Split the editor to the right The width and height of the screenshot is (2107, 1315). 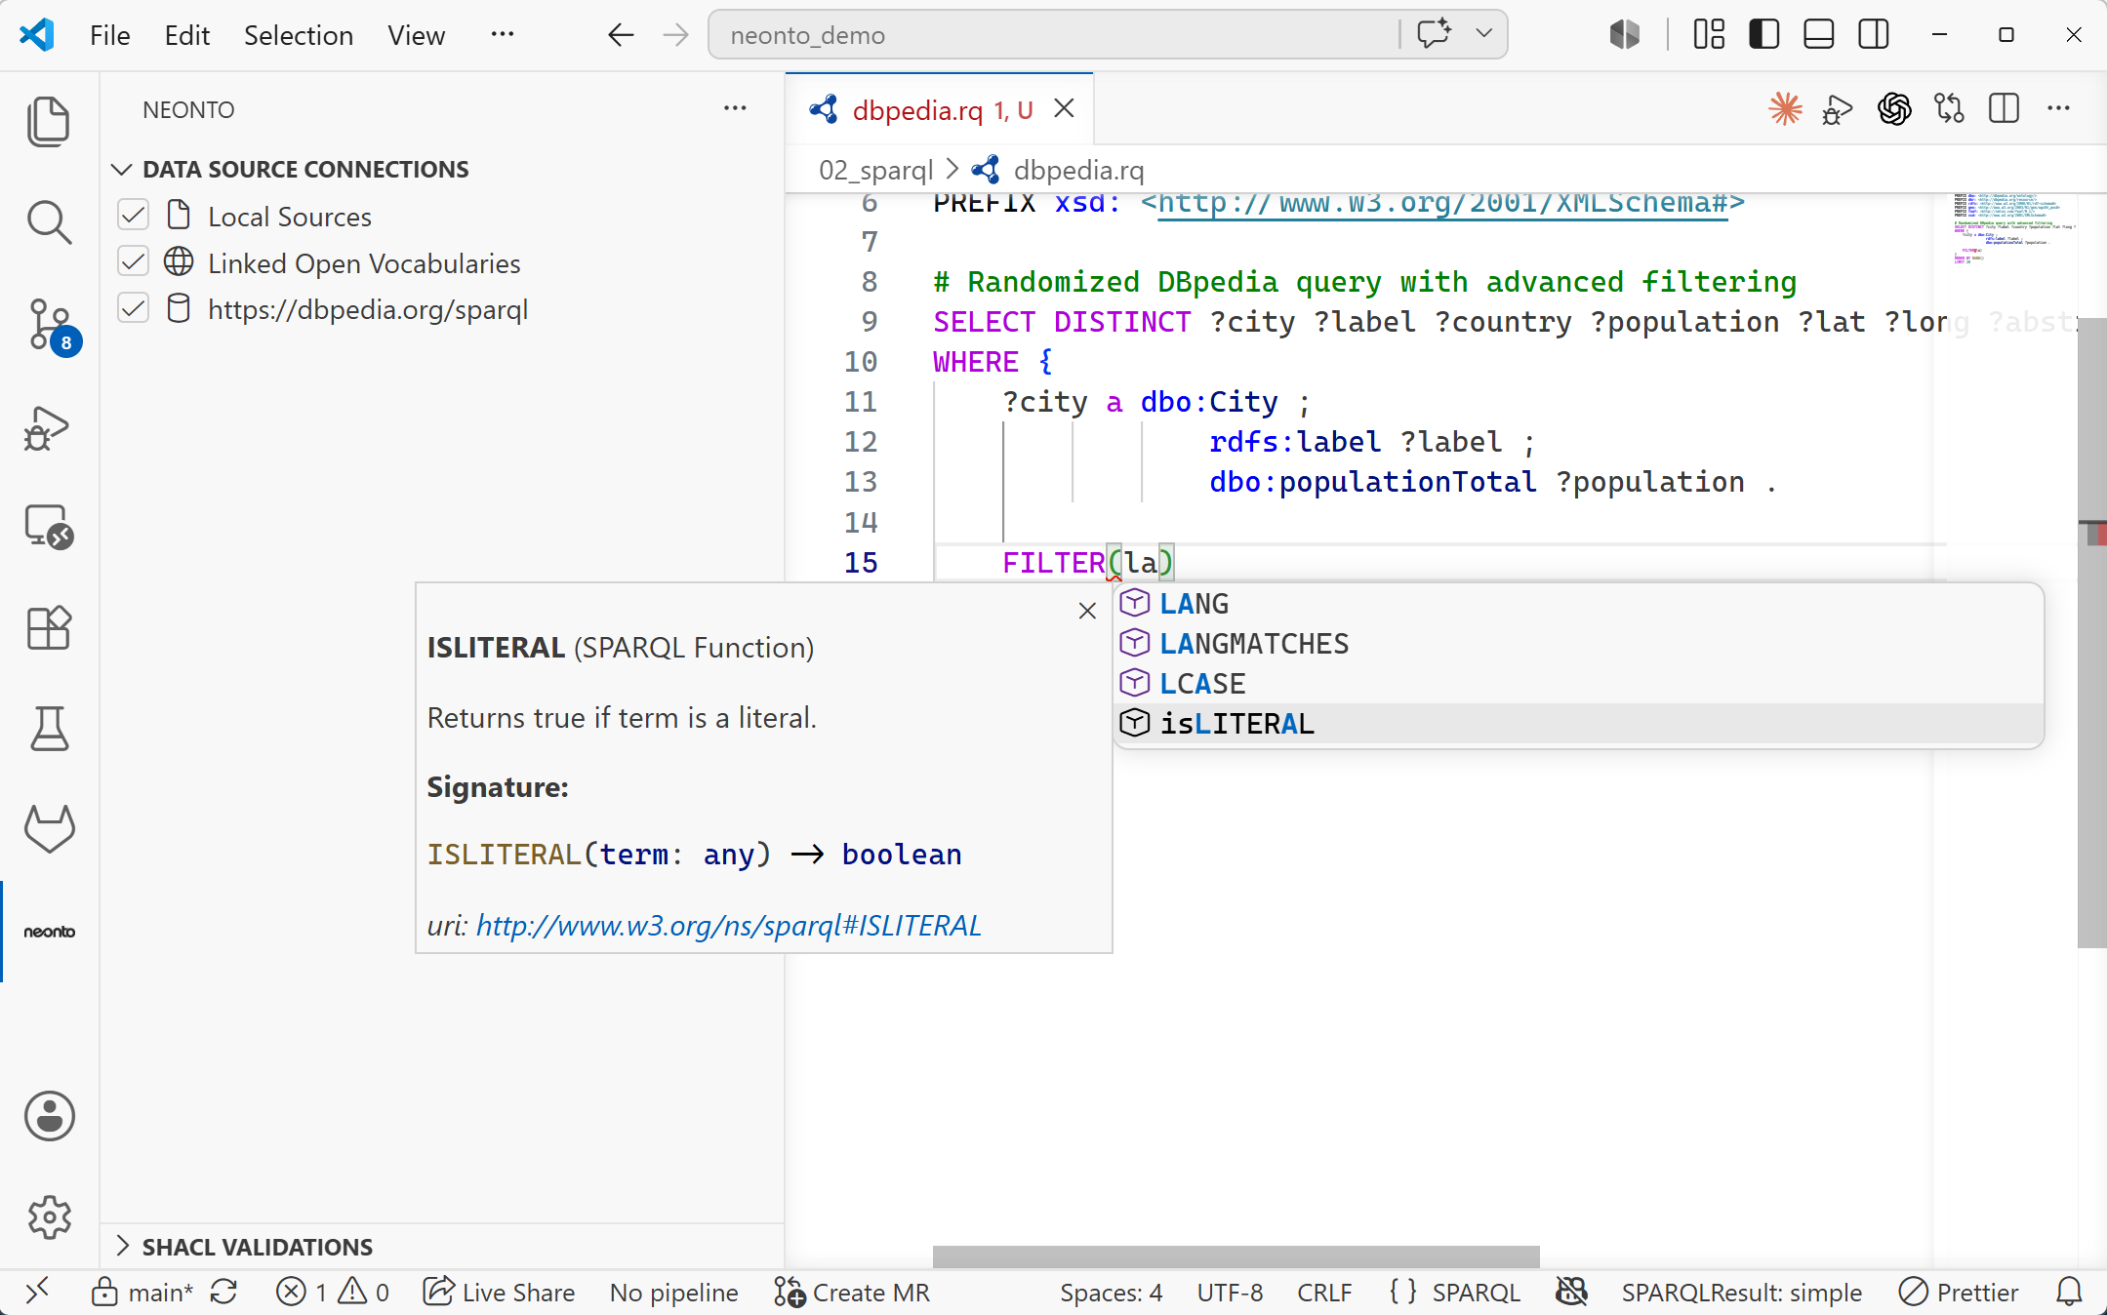point(2004,108)
